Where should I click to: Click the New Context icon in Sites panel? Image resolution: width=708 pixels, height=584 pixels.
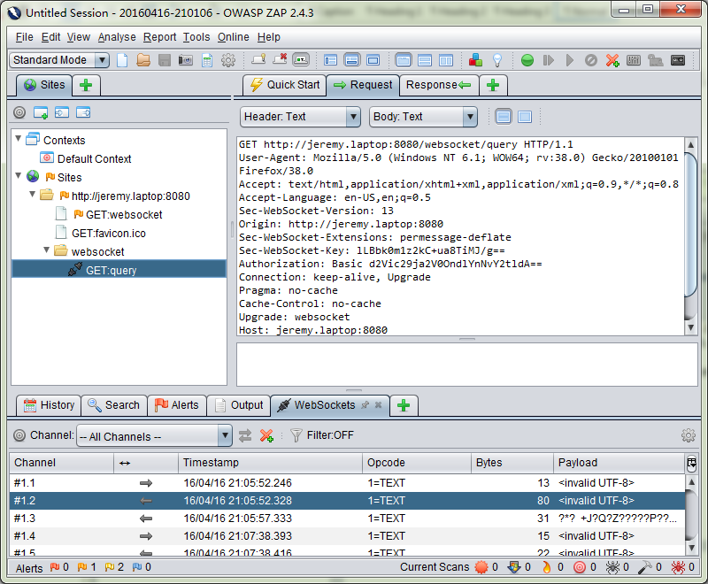pos(41,113)
